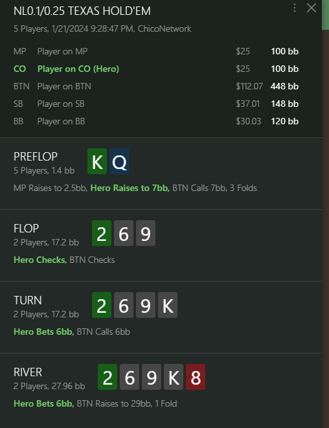Select Player on CO (Hero) row

point(156,69)
